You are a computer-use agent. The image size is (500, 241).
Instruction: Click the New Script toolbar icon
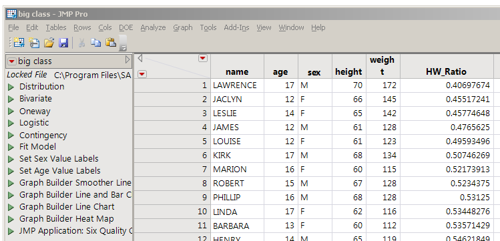33,43
